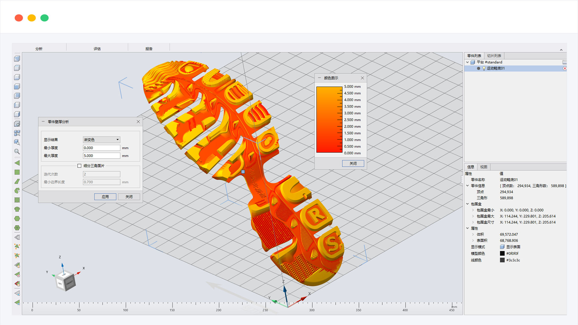This screenshot has width=578, height=325.
Task: Click the green hexagon selection icon
Action: pyautogui.click(x=17, y=218)
